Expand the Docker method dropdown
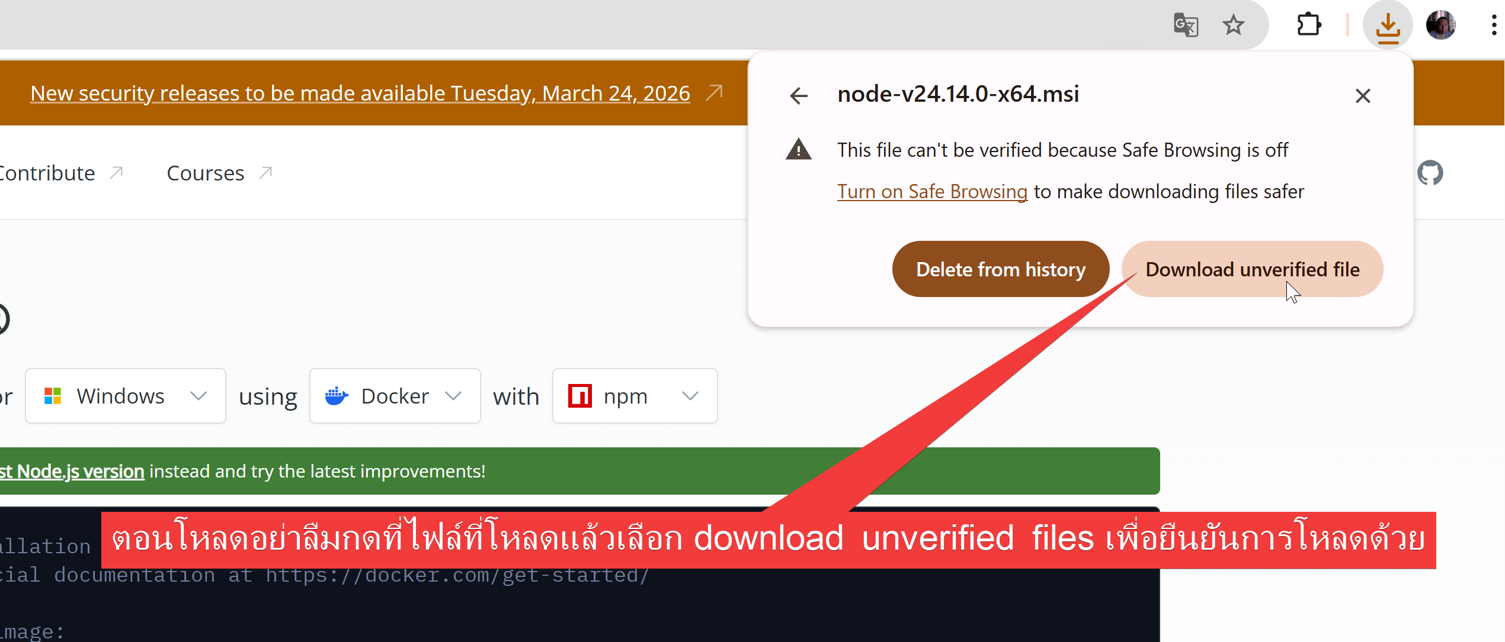Image resolution: width=1505 pixels, height=642 pixels. pos(395,396)
